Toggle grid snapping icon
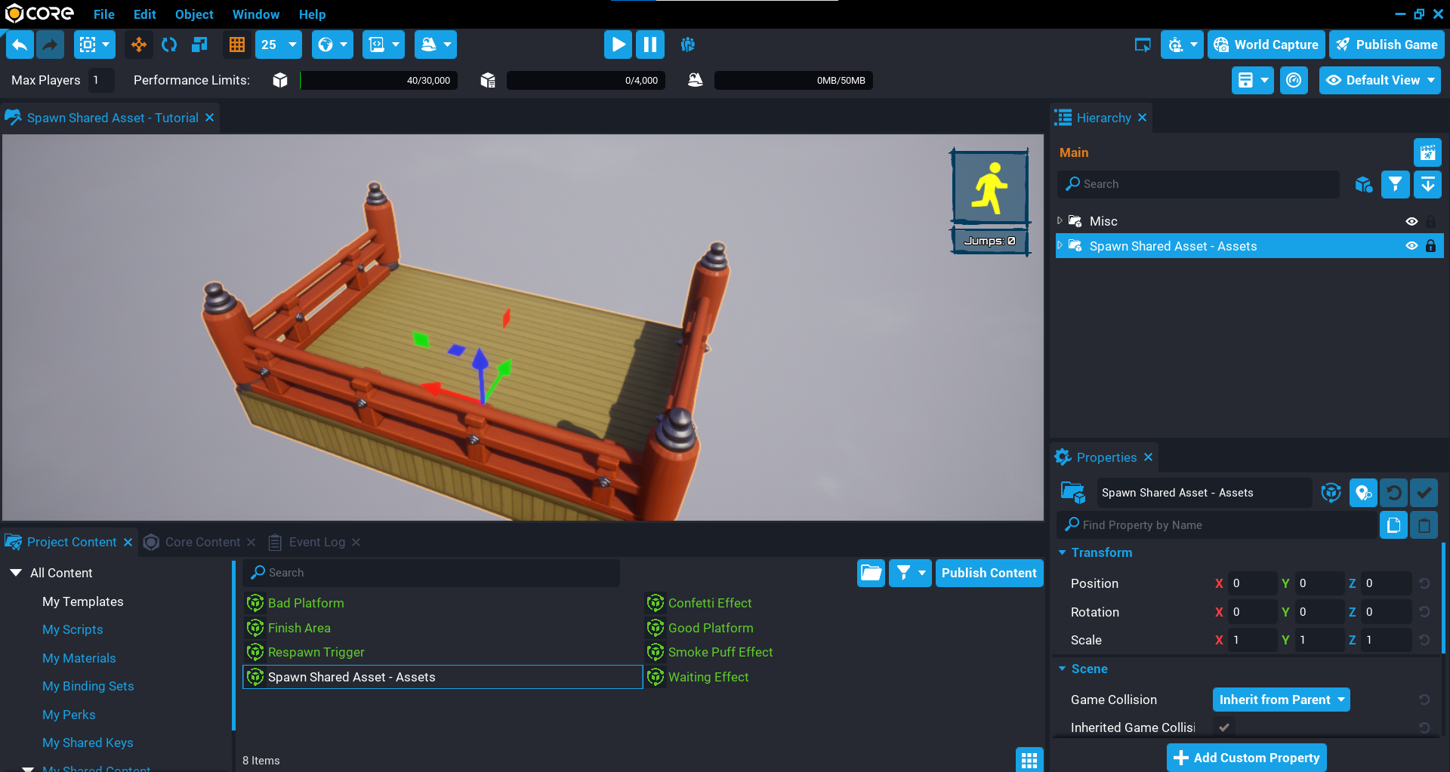1450x772 pixels. [237, 45]
